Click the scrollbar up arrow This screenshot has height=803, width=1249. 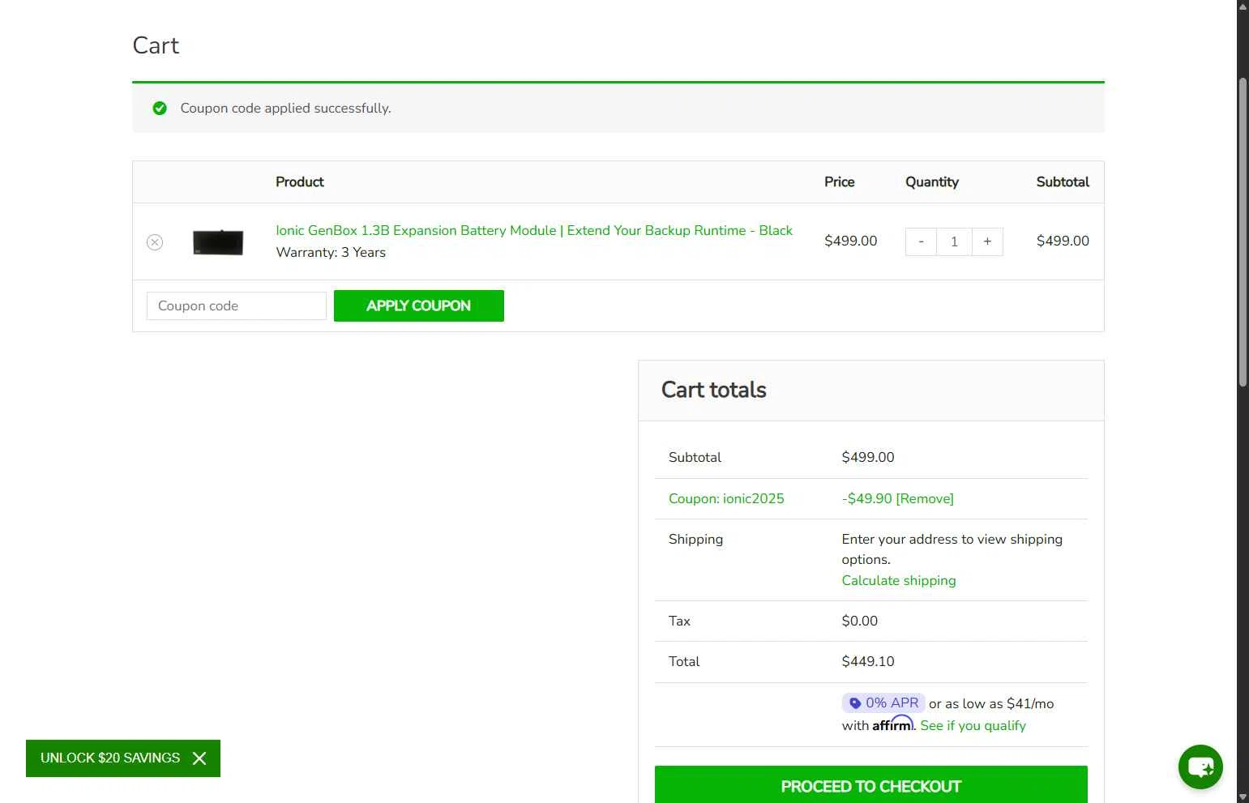1243,6
